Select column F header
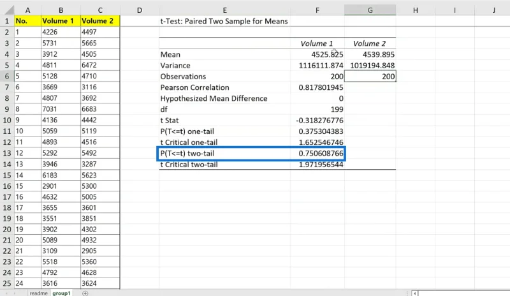510x296 pixels. 317,10
